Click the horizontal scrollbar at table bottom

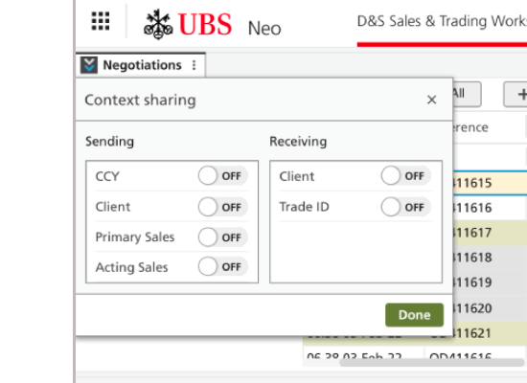coord(431,363)
